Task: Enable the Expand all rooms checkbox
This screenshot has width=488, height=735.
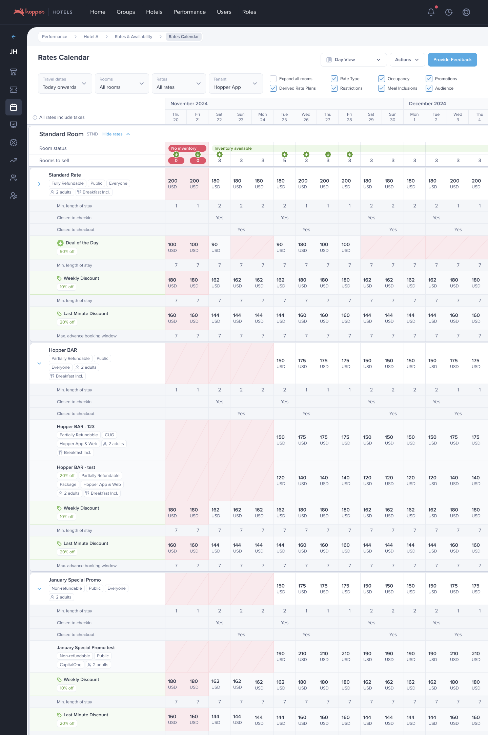Action: [x=273, y=79]
